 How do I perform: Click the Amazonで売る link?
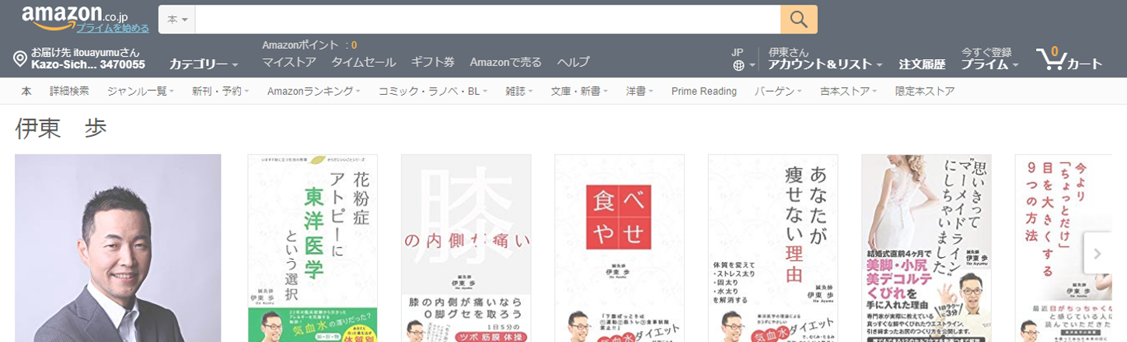(x=506, y=62)
